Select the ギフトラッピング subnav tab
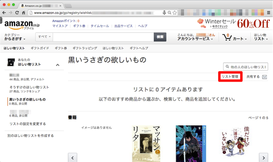The image size is (273, 162). click(85, 48)
